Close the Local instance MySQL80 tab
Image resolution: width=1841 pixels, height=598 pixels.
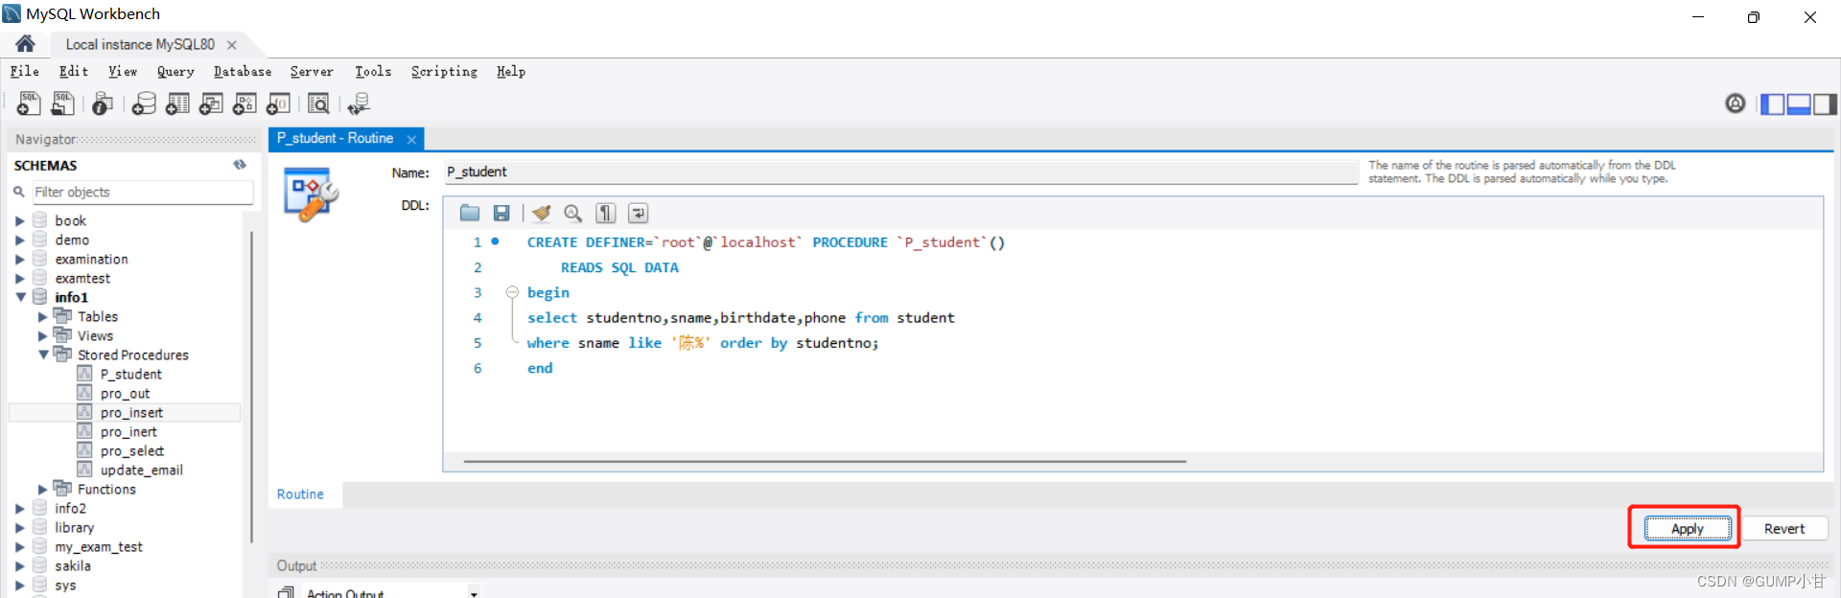coord(232,45)
